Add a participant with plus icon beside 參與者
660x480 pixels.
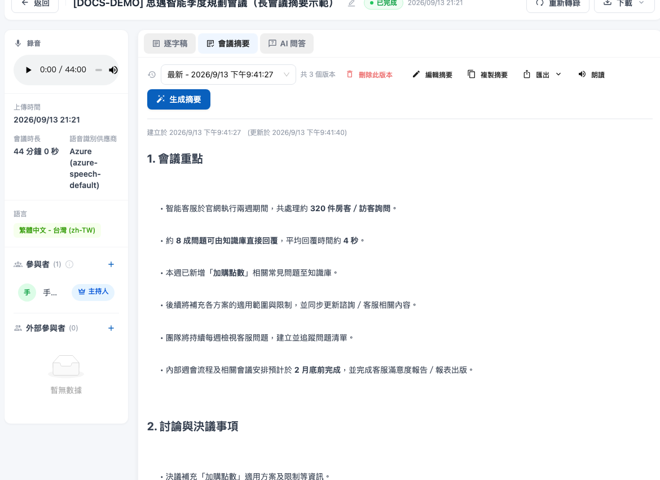click(x=111, y=264)
